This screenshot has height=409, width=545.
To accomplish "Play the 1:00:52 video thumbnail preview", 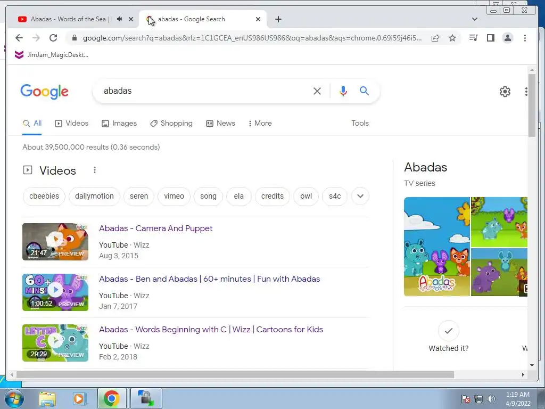I will pos(55,292).
